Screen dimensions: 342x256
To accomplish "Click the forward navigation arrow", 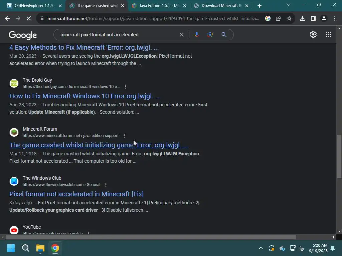I will point(18,19).
